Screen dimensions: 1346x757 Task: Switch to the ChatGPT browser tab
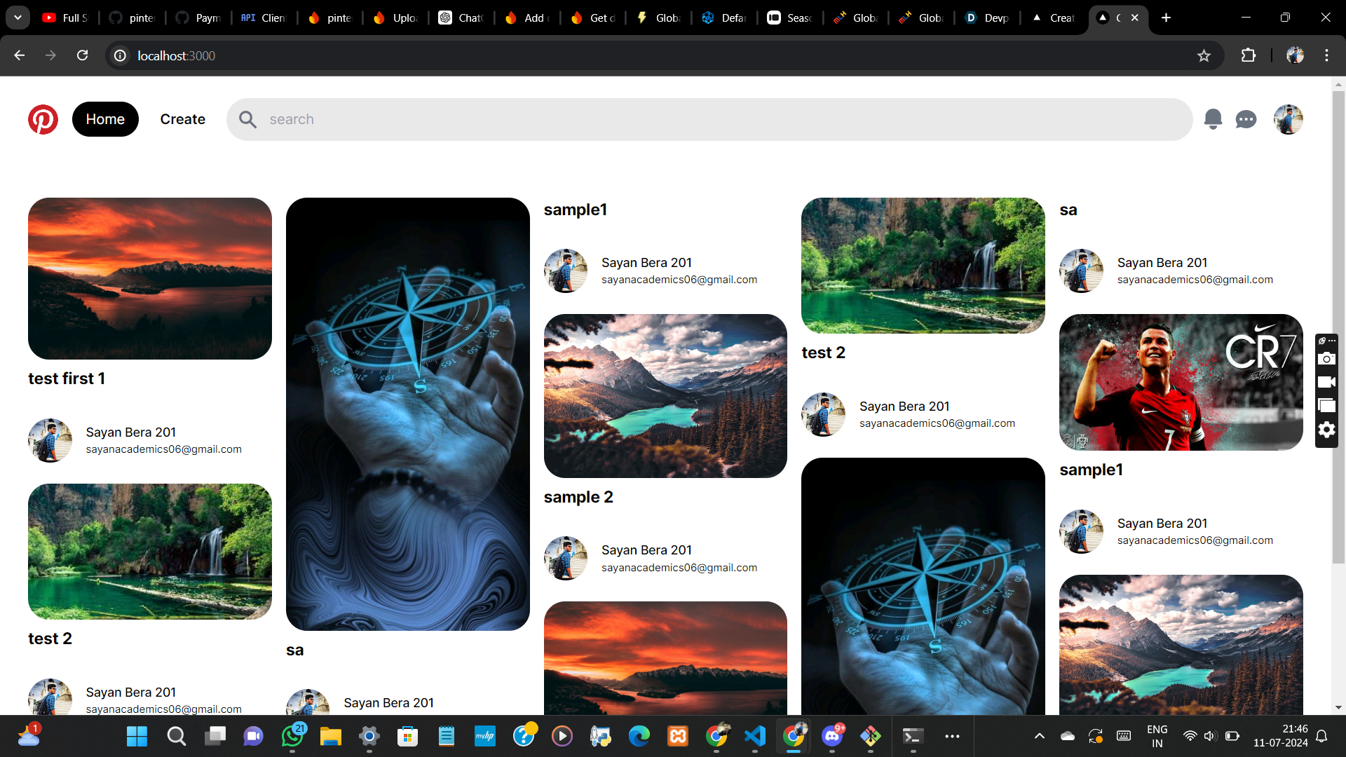coord(461,18)
